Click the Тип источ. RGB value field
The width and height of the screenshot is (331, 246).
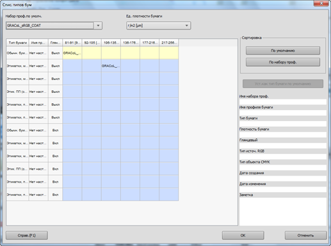(283, 156)
